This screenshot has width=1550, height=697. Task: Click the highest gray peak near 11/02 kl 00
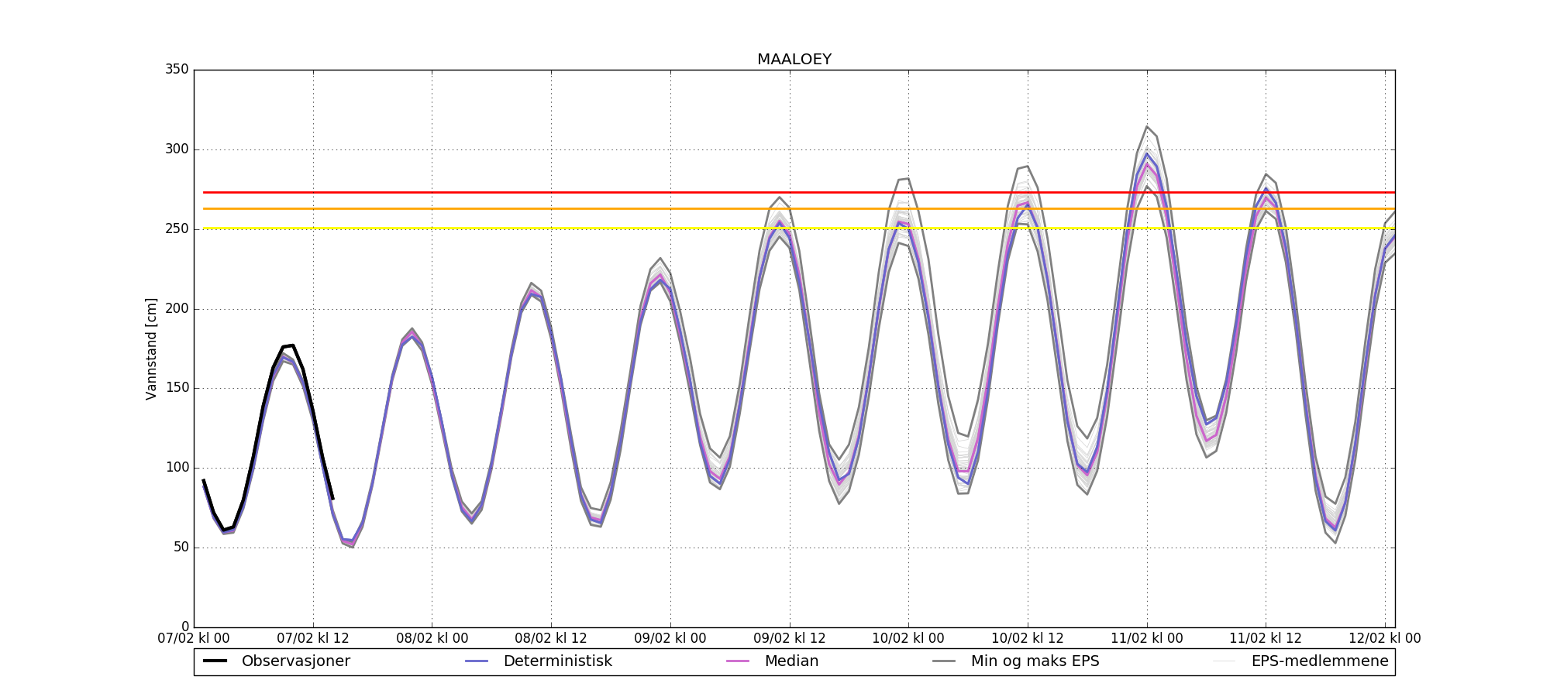tap(1147, 127)
